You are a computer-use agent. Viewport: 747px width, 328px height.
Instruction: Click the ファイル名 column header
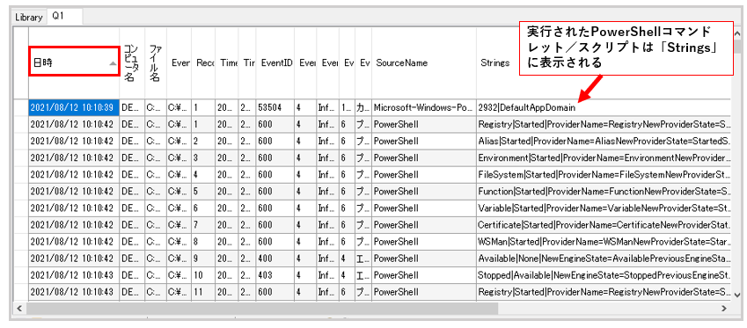pyautogui.click(x=156, y=62)
